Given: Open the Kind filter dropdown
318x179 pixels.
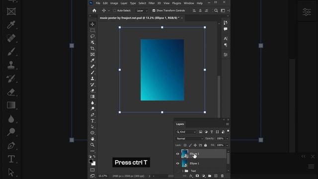Looking at the screenshot, I should click(x=186, y=132).
